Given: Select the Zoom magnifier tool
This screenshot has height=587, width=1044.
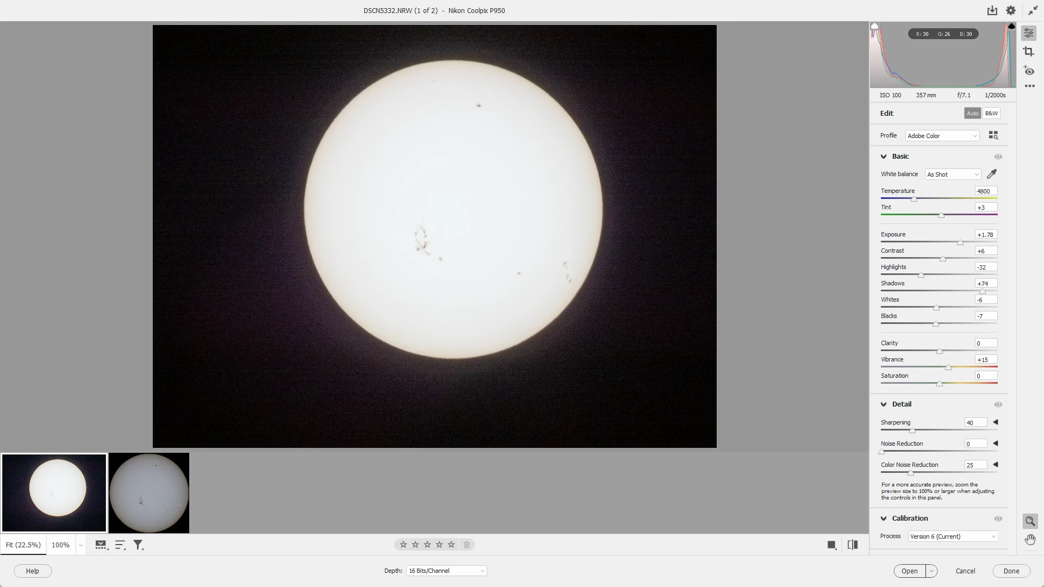Looking at the screenshot, I should 1030,521.
